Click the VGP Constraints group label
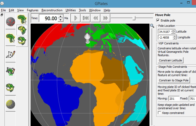The height and width of the screenshot is (126, 196). [x=169, y=43]
